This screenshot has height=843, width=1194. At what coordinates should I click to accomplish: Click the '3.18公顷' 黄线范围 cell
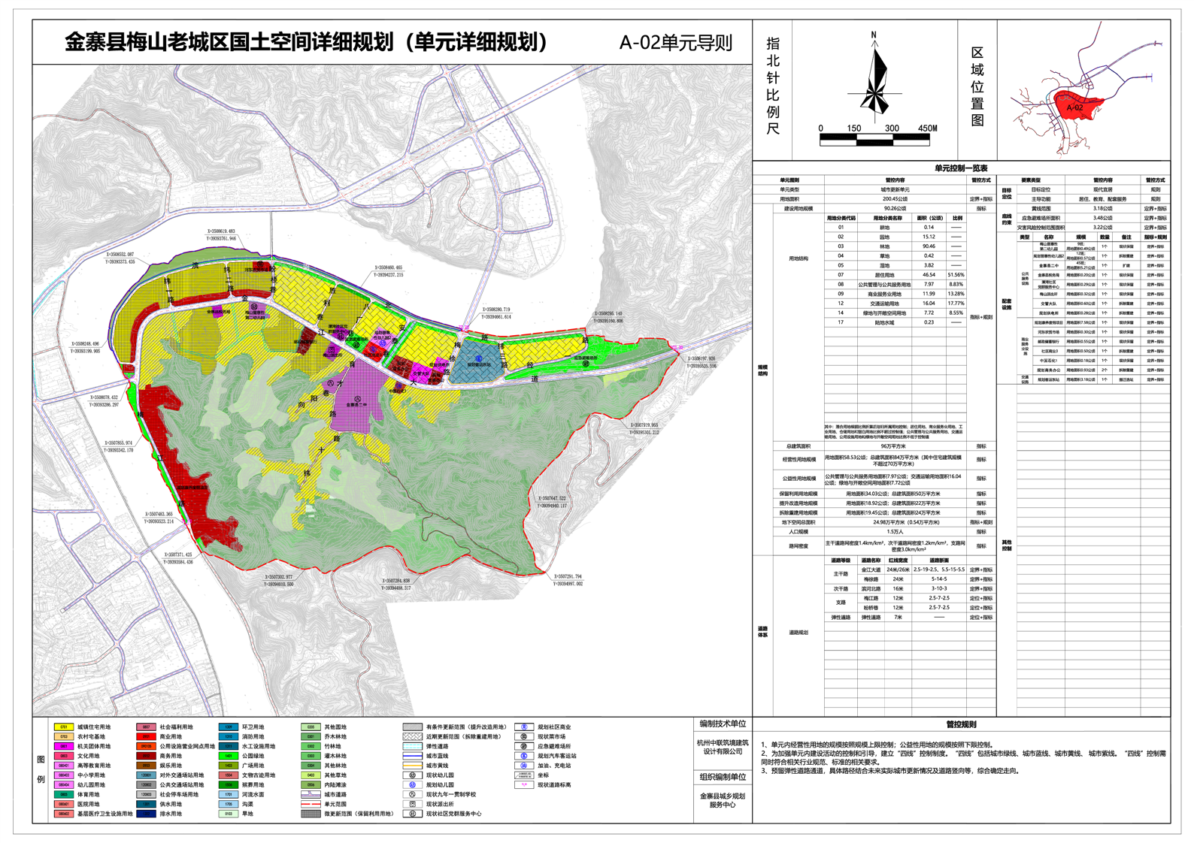[1102, 209]
